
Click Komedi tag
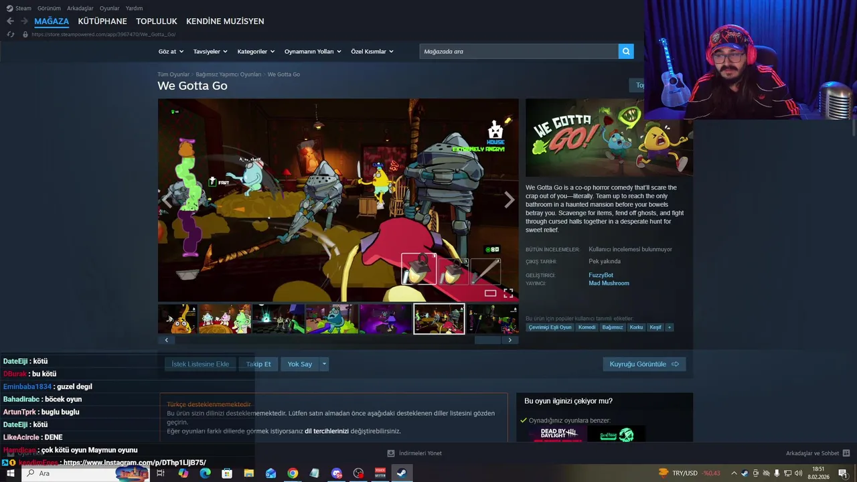click(x=587, y=327)
